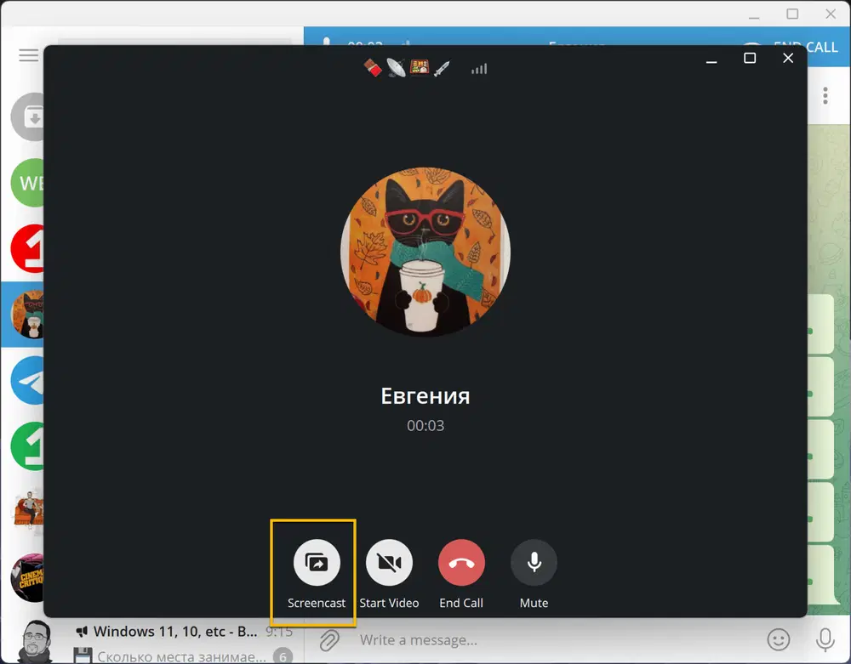The height and width of the screenshot is (664, 851).
Task: End the call with red hang-up button
Action: pos(461,563)
